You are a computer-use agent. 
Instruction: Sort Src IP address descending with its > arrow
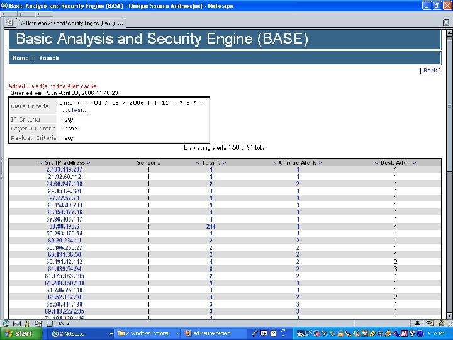89,163
